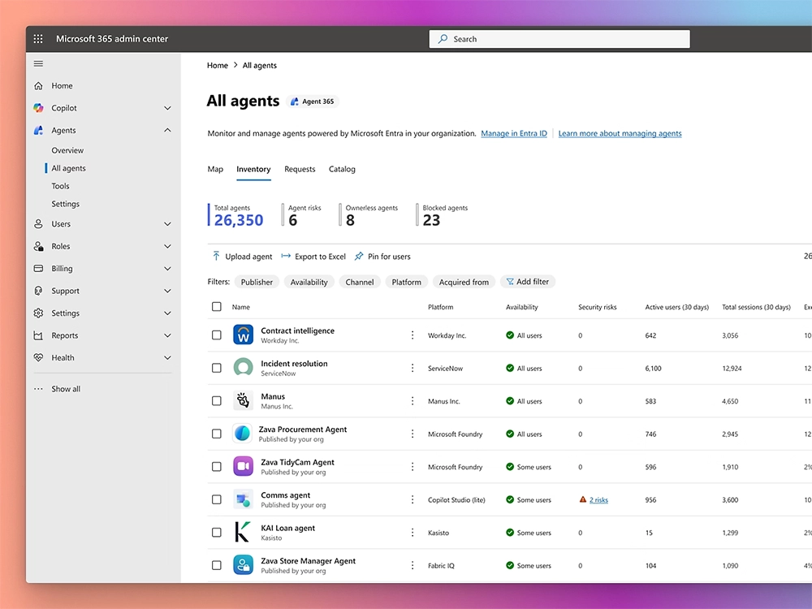Click the Show all ellipsis icon
Screen dimensions: 812x609
coord(38,389)
